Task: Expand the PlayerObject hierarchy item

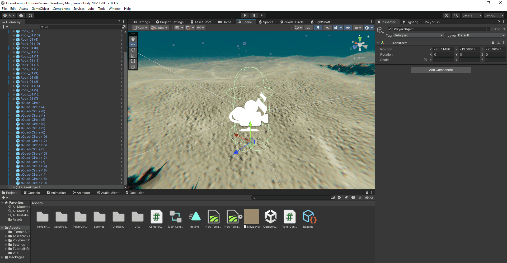Action: (x=14, y=187)
